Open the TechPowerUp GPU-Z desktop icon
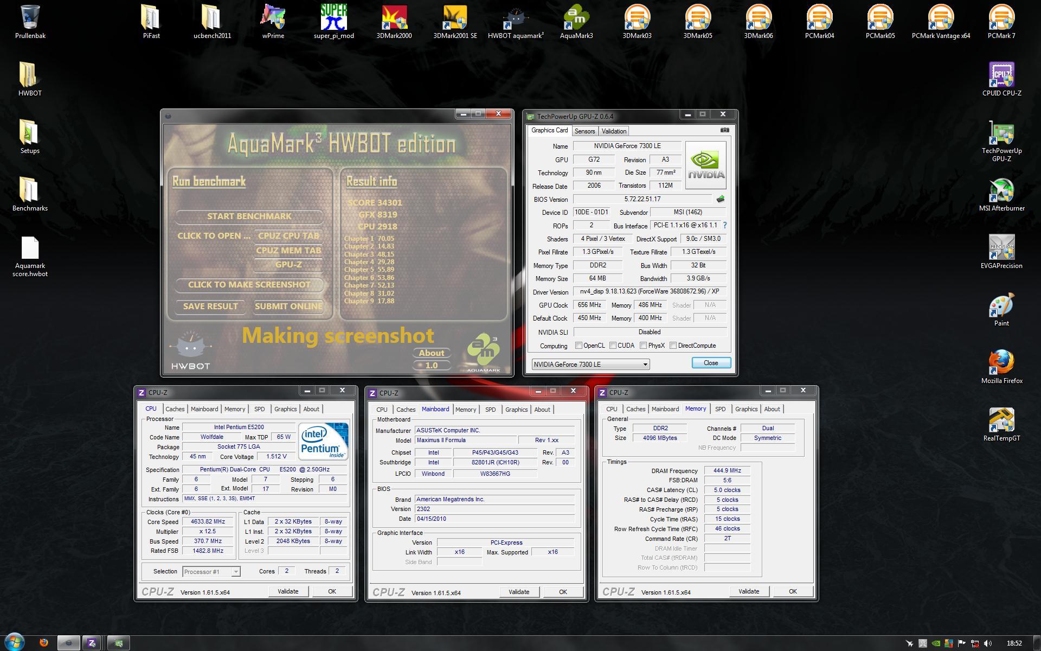Viewport: 1041px width, 651px height. (1001, 140)
